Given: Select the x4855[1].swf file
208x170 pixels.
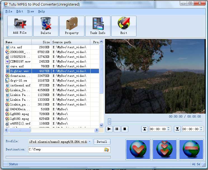Looking at the screenshot, I should click(52, 123).
